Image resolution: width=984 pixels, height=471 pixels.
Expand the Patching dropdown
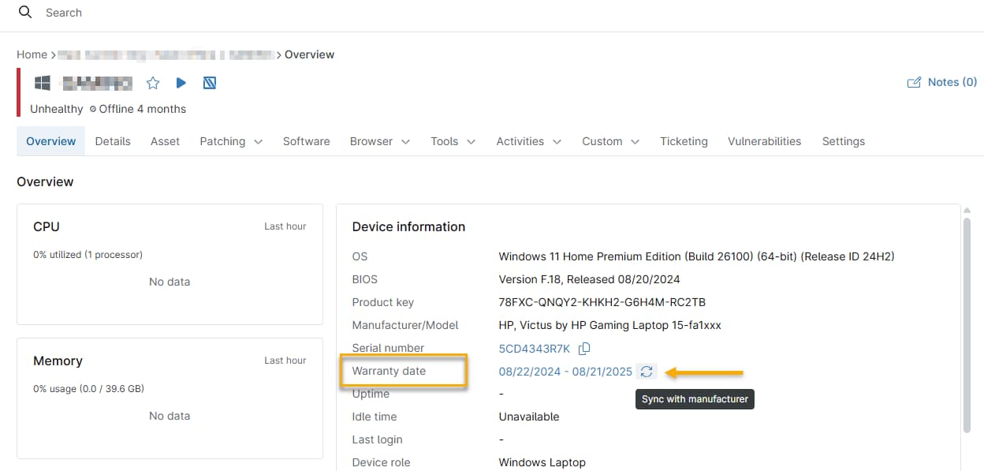pos(231,140)
